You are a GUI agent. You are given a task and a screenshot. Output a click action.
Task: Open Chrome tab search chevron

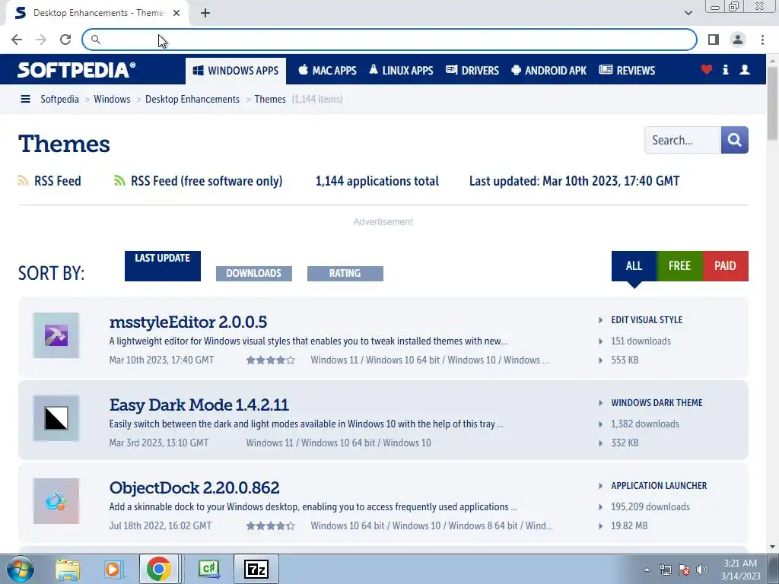tap(688, 13)
